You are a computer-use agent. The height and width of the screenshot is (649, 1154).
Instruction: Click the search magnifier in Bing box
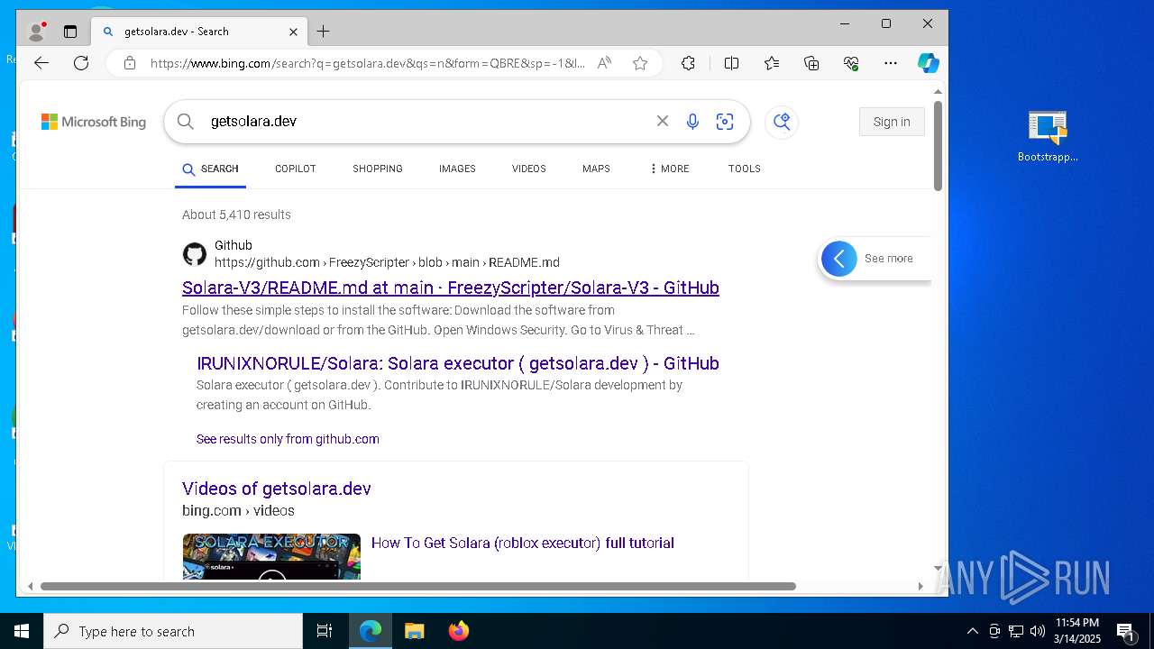pos(186,122)
